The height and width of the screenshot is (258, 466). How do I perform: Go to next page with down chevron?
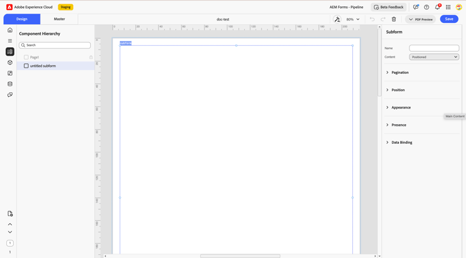click(x=10, y=232)
